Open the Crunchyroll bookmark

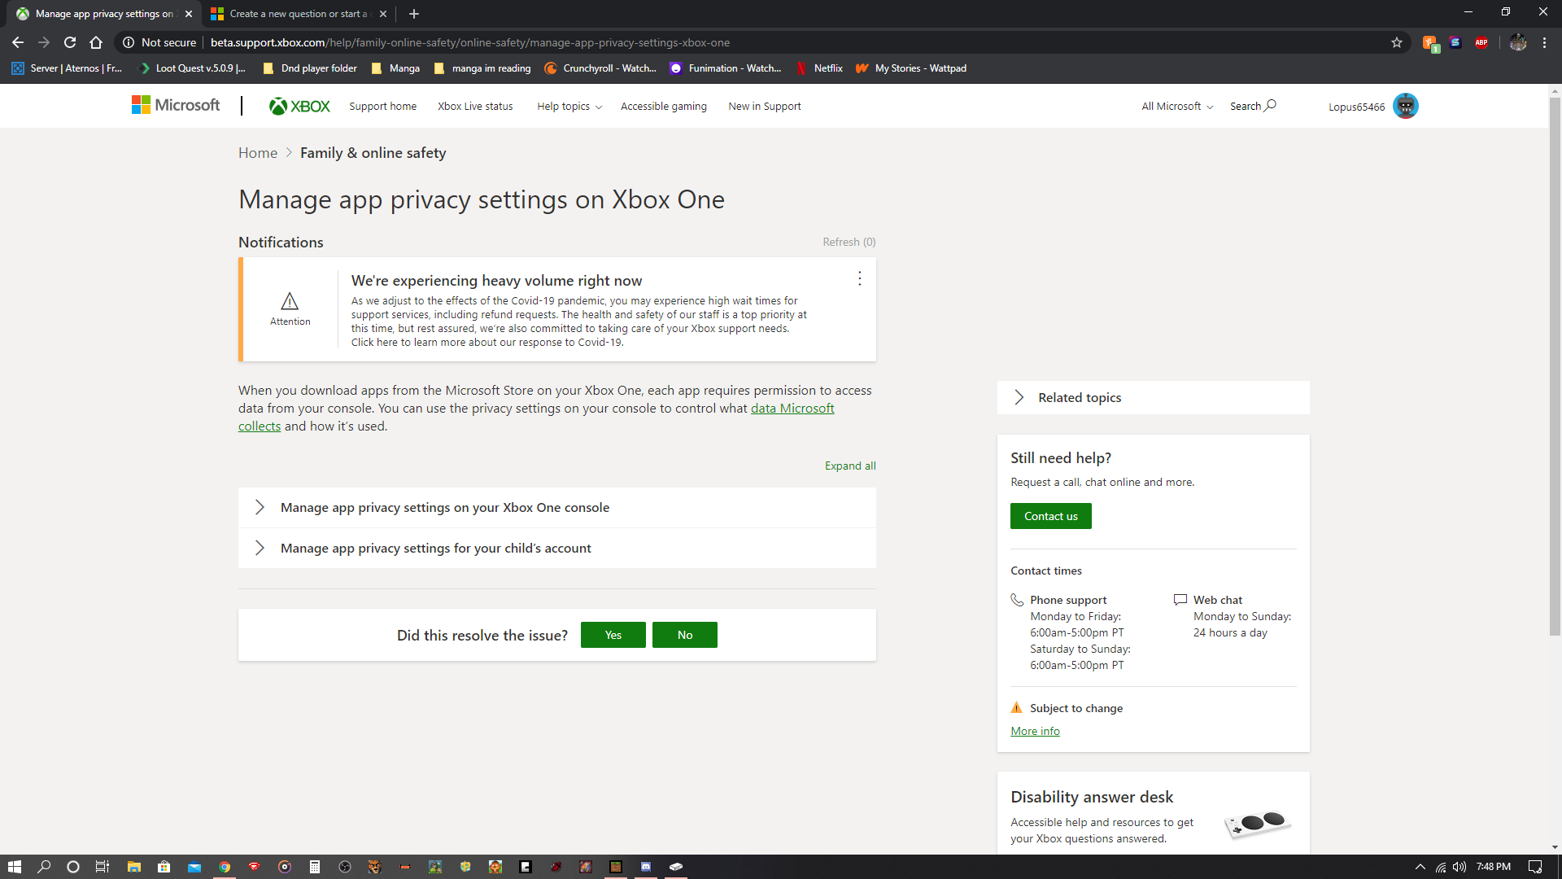600,68
